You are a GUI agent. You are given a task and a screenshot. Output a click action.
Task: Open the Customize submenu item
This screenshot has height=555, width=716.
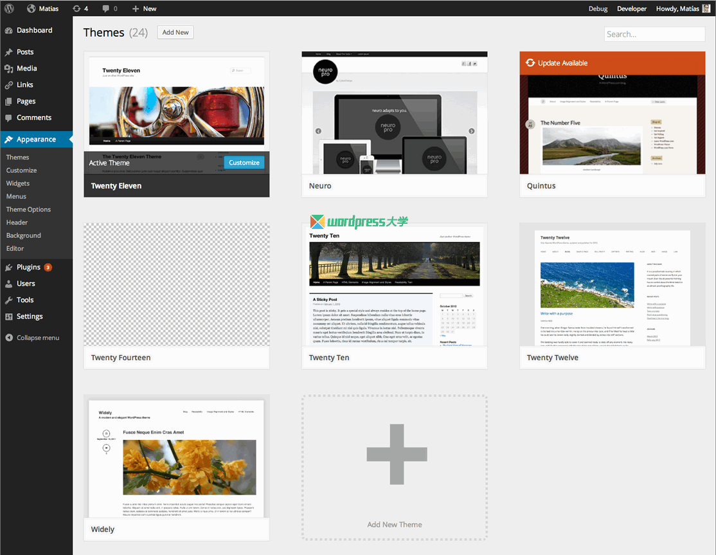pyautogui.click(x=21, y=170)
